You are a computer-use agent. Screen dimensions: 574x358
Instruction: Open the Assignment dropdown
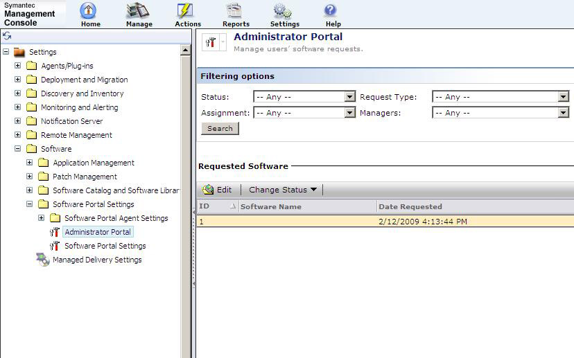(x=349, y=113)
